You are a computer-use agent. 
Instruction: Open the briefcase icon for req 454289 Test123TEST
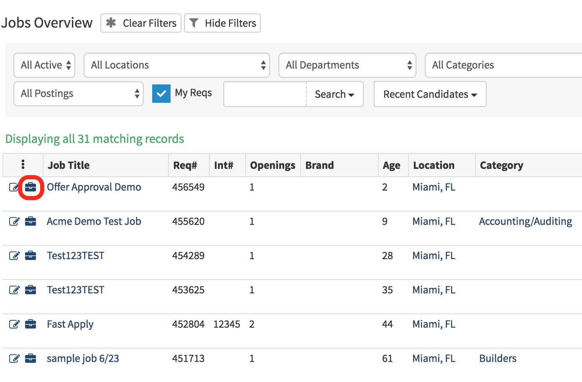tap(31, 255)
